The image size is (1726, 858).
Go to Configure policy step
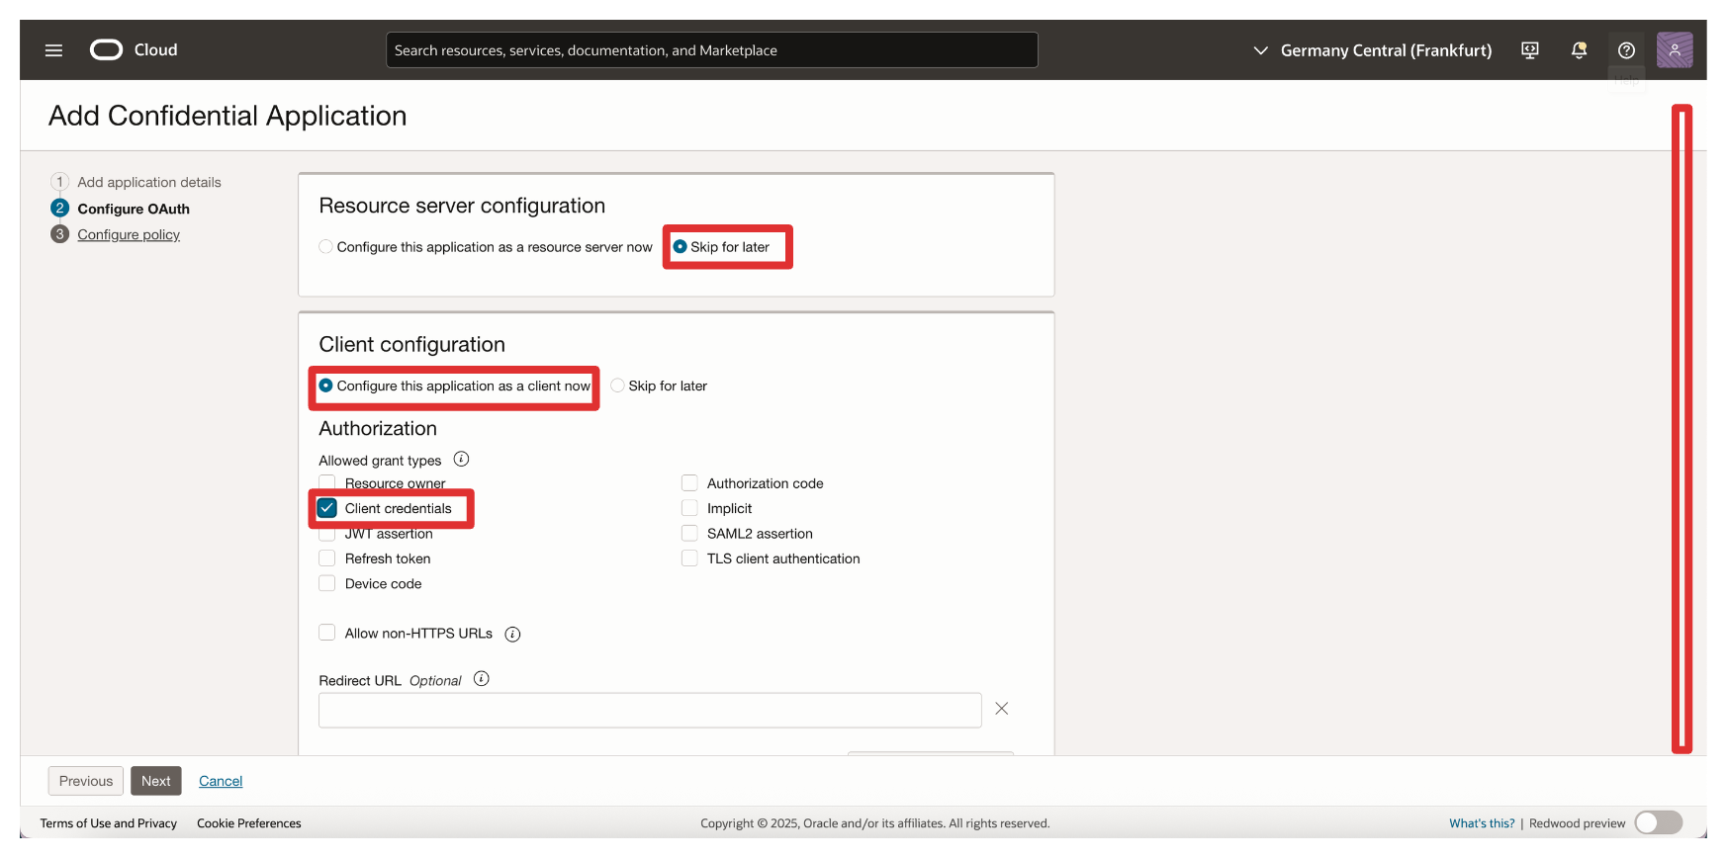(x=129, y=235)
